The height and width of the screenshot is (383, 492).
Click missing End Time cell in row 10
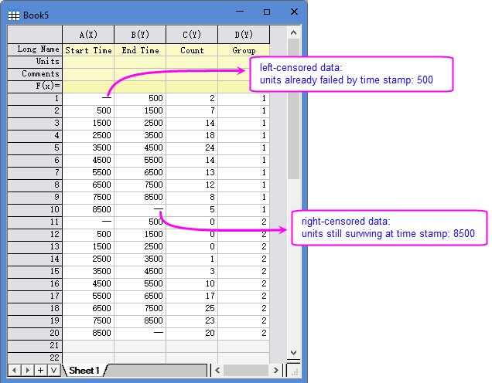tap(140, 209)
